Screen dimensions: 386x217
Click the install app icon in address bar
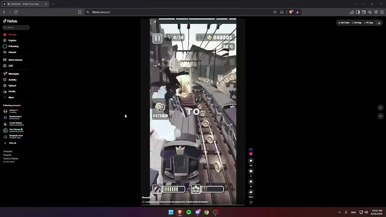pyautogui.click(x=282, y=12)
